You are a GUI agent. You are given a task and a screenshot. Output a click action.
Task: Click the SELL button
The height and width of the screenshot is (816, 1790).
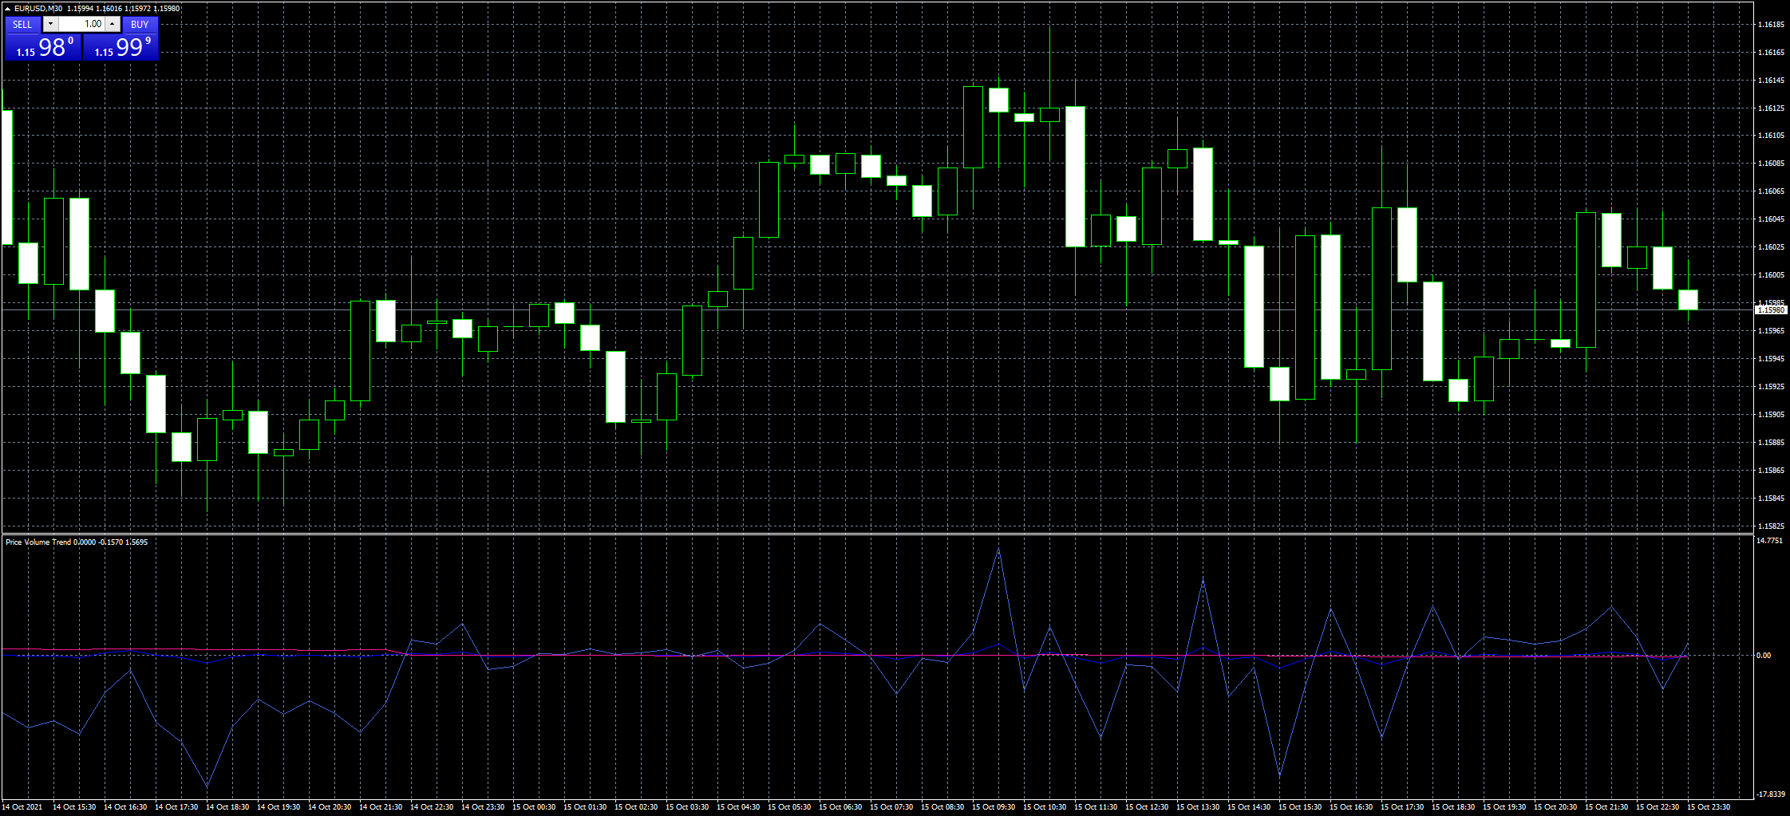tap(22, 24)
